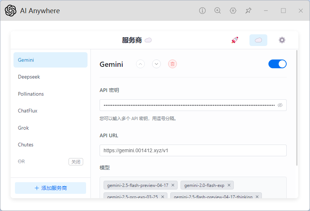Show API key with the eye icon
This screenshot has height=211, width=310.
pos(280,105)
